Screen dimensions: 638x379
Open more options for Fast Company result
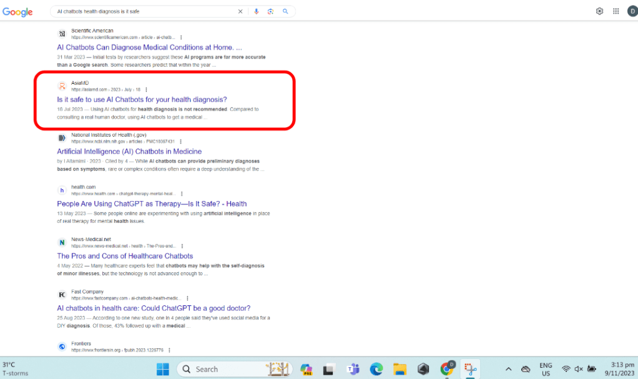click(187, 298)
